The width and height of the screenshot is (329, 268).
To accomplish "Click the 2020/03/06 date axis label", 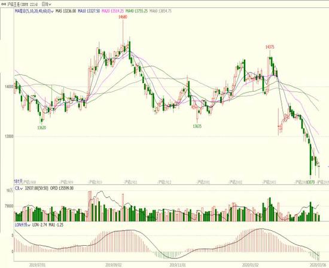I will [318, 265].
